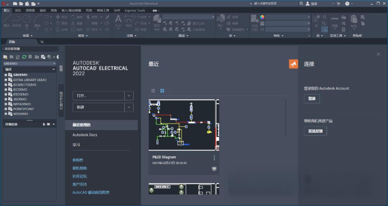This screenshot has height=206, width=388.
Task: Click the Move tool in Modify panel
Action: point(62,17)
